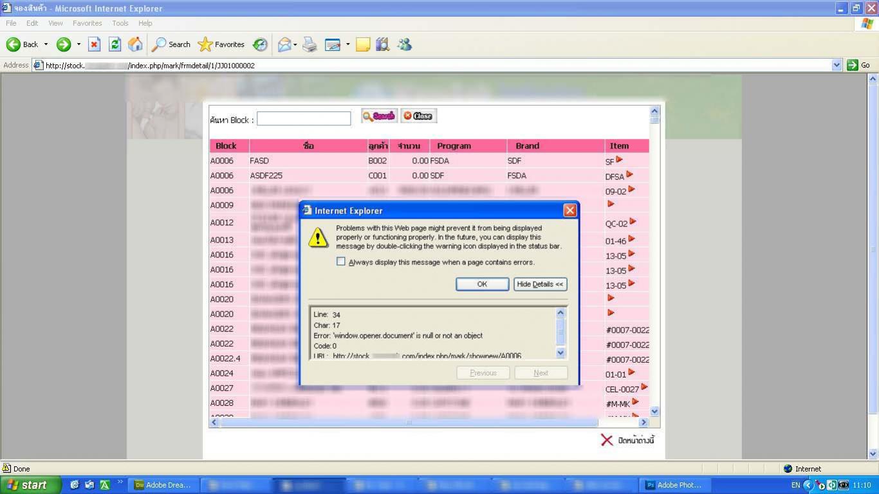The image size is (879, 494).
Task: Open the Tools menu
Action: coord(120,23)
